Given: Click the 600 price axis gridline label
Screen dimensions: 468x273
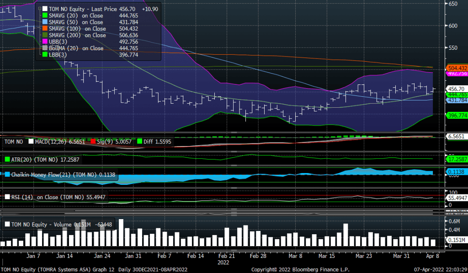Looking at the screenshot, I should (453, 26).
